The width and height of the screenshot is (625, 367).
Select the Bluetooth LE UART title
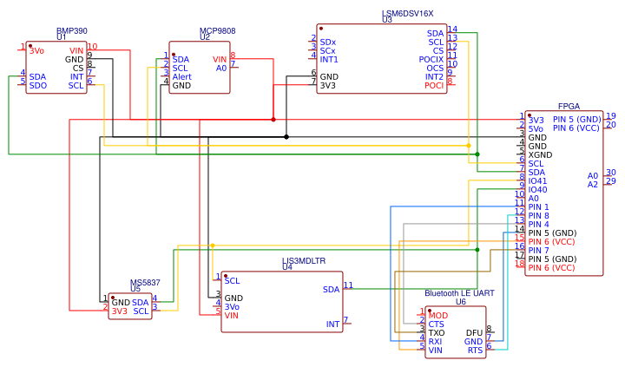pyautogui.click(x=459, y=293)
